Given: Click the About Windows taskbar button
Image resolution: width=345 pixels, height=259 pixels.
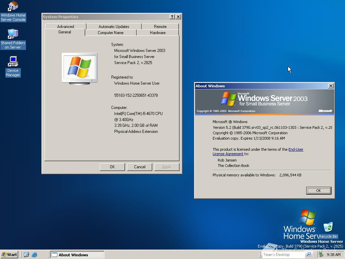Looking at the screenshot, I should (x=77, y=255).
